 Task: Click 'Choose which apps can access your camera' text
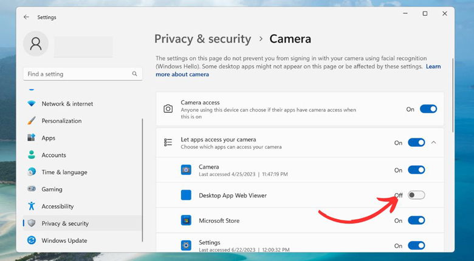tap(232, 147)
